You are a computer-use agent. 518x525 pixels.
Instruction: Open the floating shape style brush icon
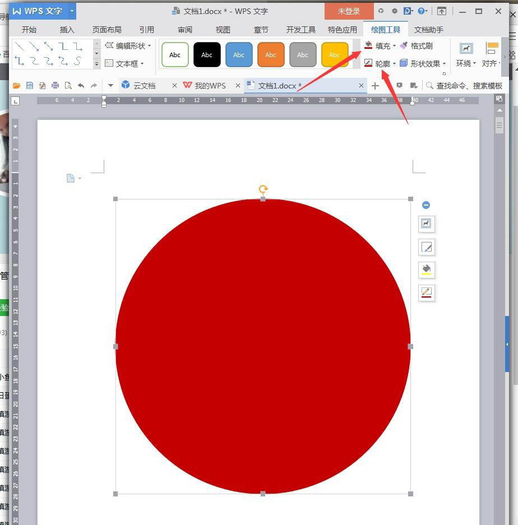coord(427,247)
